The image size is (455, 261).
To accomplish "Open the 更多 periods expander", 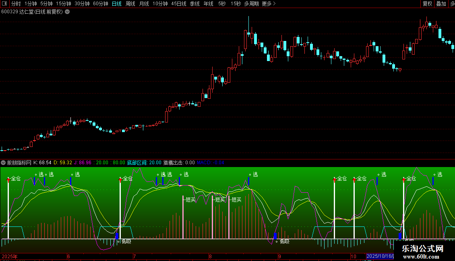I will point(269,4).
